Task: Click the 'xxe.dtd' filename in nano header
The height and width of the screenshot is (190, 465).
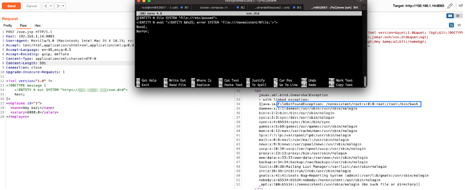Action: [252, 13]
